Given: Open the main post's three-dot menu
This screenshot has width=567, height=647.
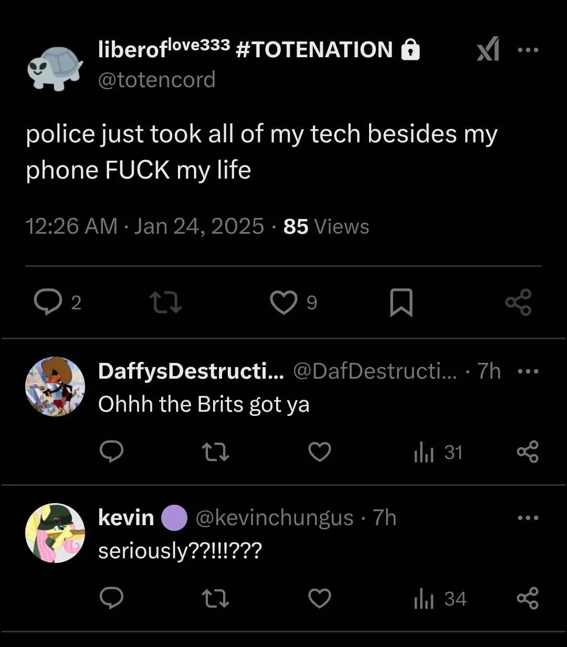Looking at the screenshot, I should tap(528, 50).
